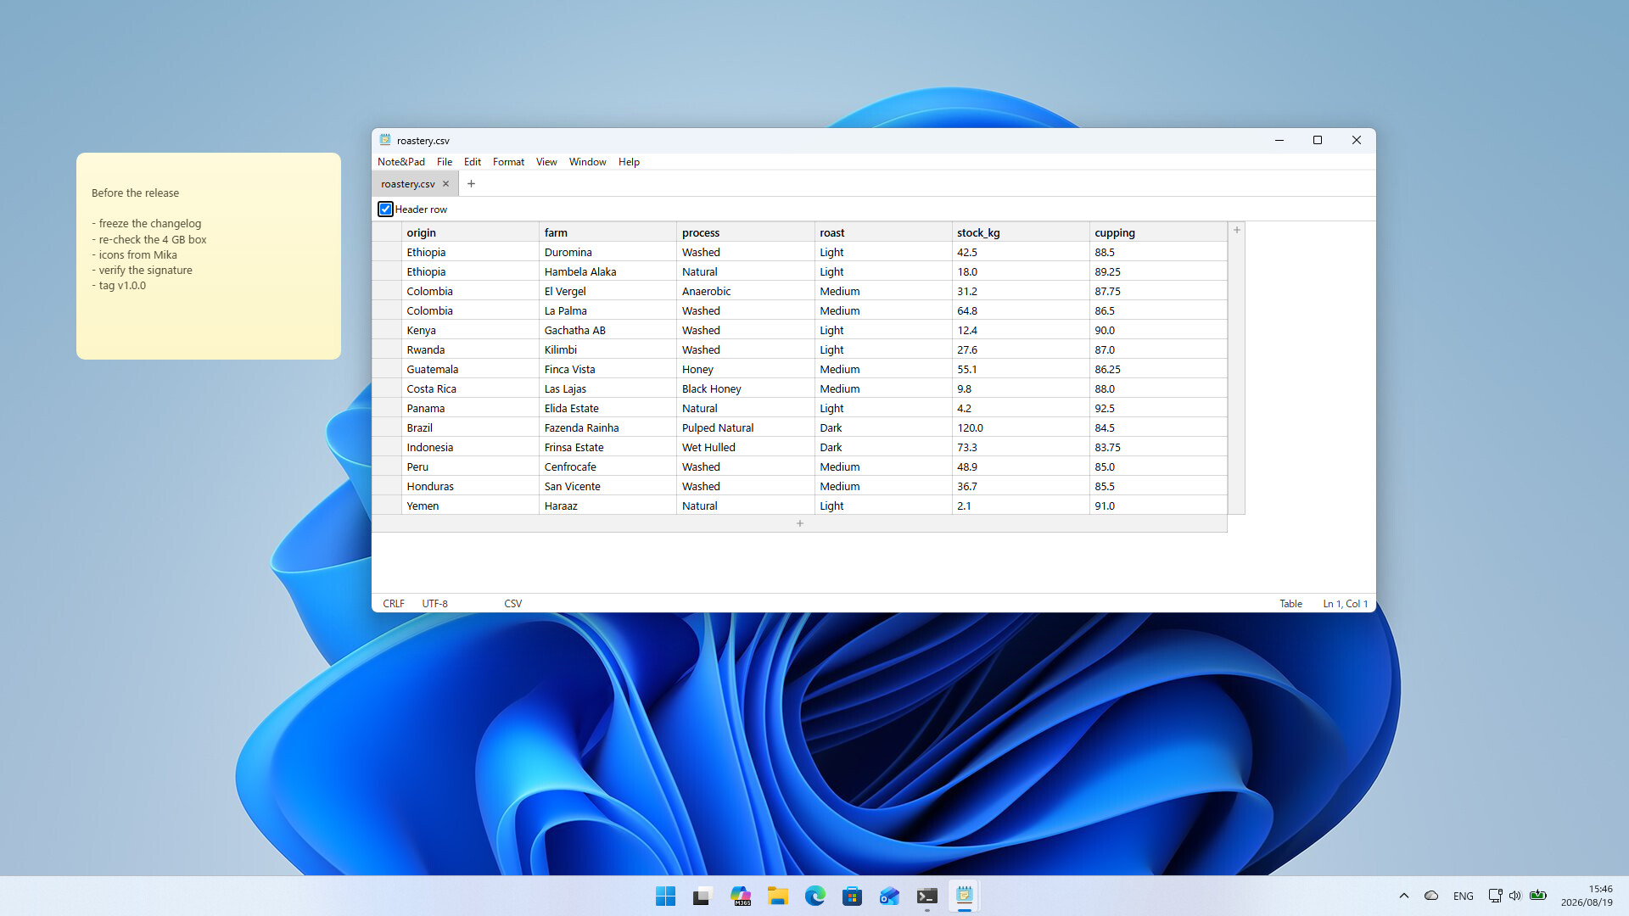The height and width of the screenshot is (916, 1629).
Task: Click the Note&Pad taskbar icon
Action: 965,896
